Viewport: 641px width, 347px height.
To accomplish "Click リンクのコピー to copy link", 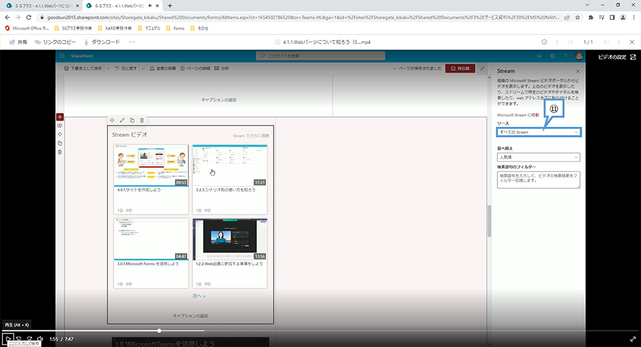I will coord(55,42).
